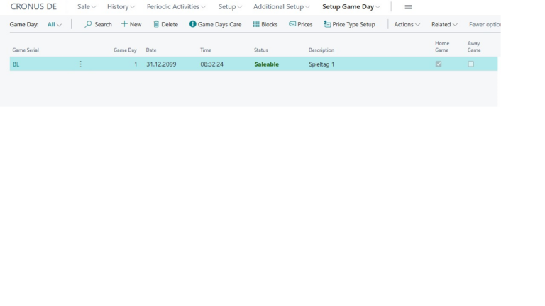Click the plus icon for New

point(124,24)
